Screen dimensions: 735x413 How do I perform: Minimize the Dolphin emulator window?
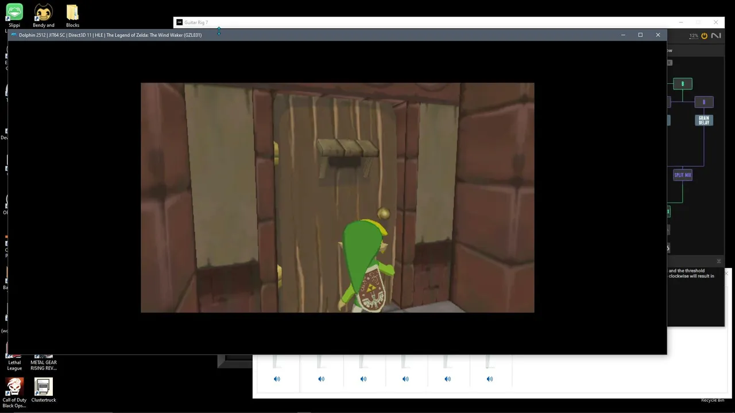pyautogui.click(x=623, y=35)
